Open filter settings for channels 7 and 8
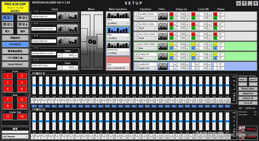The width and height of the screenshot is (259, 141). (163, 46)
